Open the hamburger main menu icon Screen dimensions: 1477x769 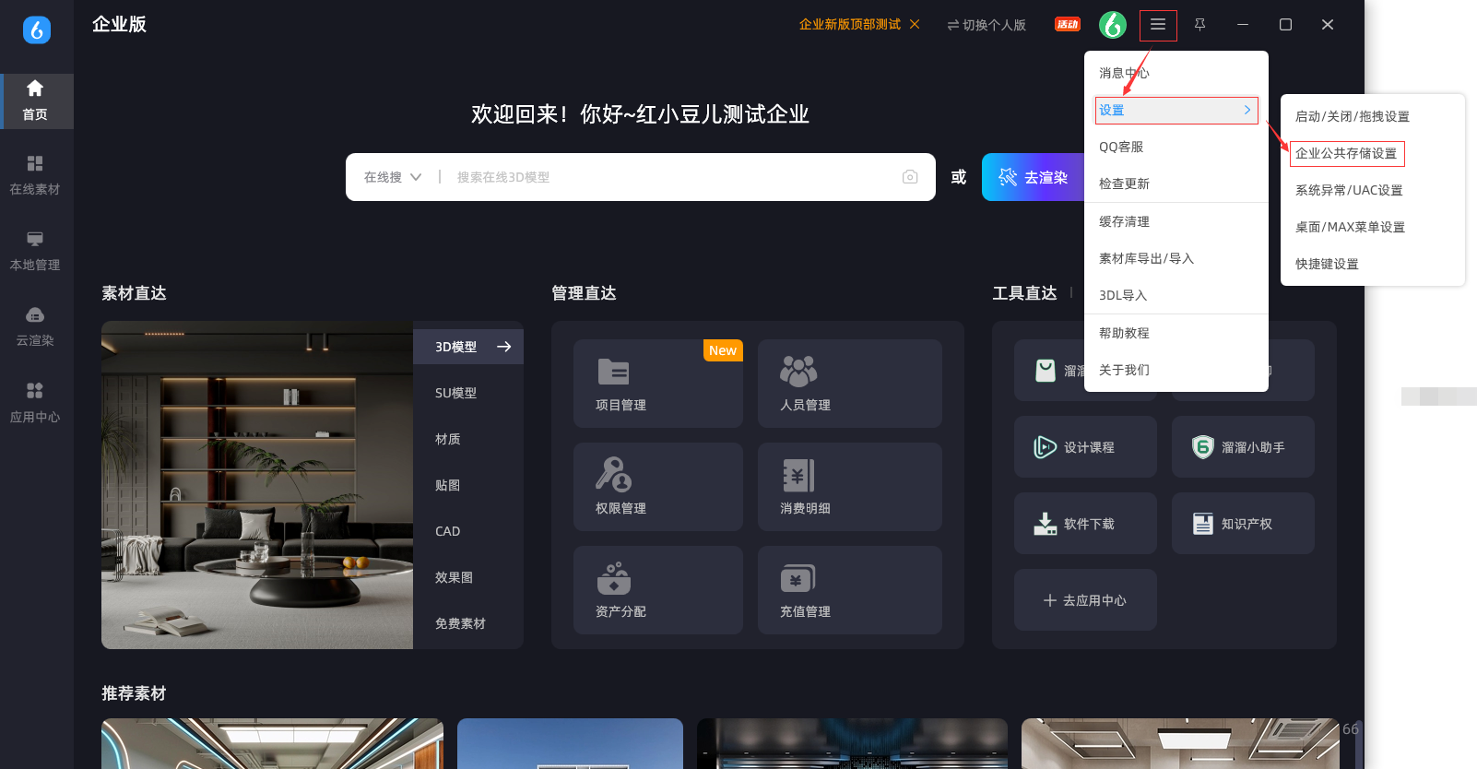(1158, 25)
